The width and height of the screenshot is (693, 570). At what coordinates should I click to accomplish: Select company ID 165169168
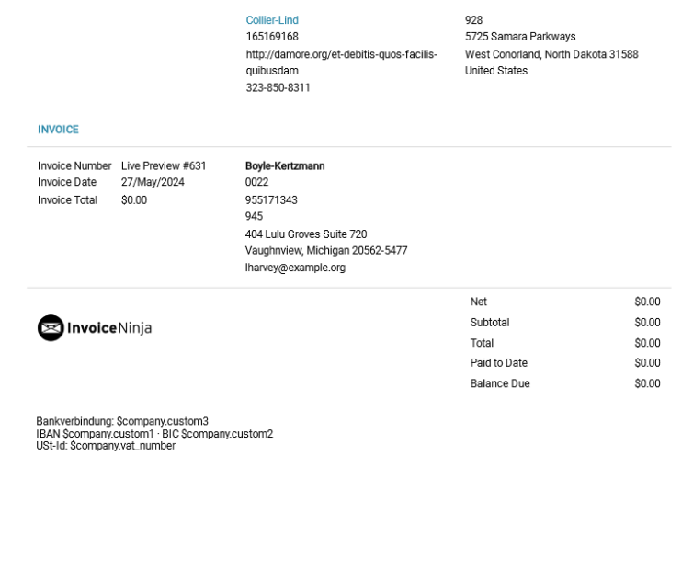tap(272, 36)
